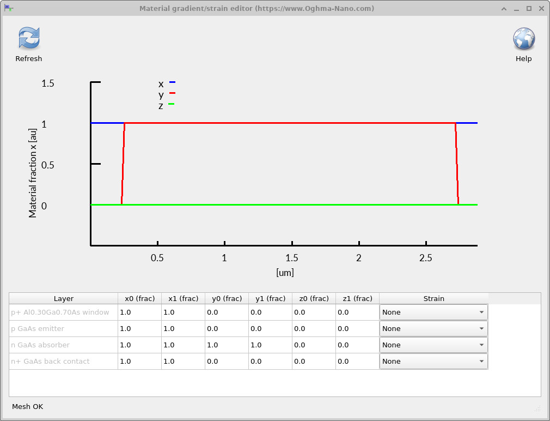Click the 'n GaAs absorber' layer name
The width and height of the screenshot is (550, 421).
40,345
